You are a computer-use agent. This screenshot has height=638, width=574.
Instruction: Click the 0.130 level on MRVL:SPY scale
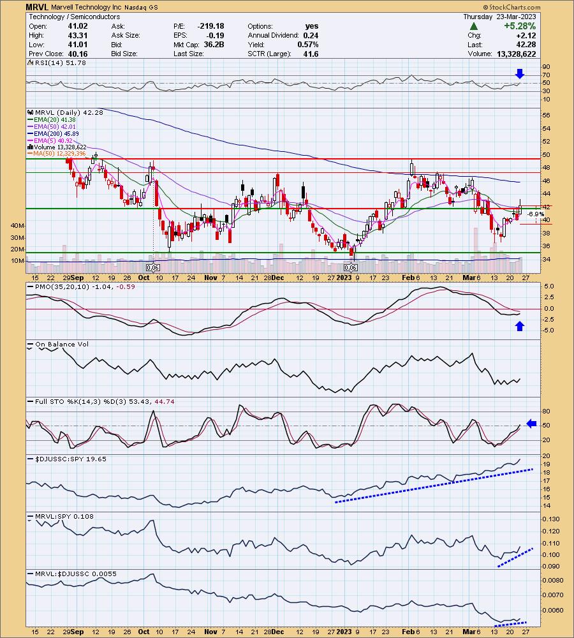[x=551, y=519]
